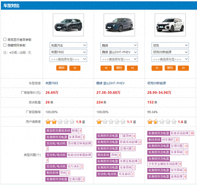The width and height of the screenshot is (197, 185).
Task: Open the 岚图汽车 brand dropdown
Action: (68, 45)
